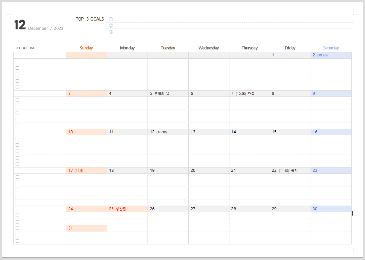Click the '17 (11.5)' Sunday date label
Viewport: 365px width, 260px height.
point(76,170)
